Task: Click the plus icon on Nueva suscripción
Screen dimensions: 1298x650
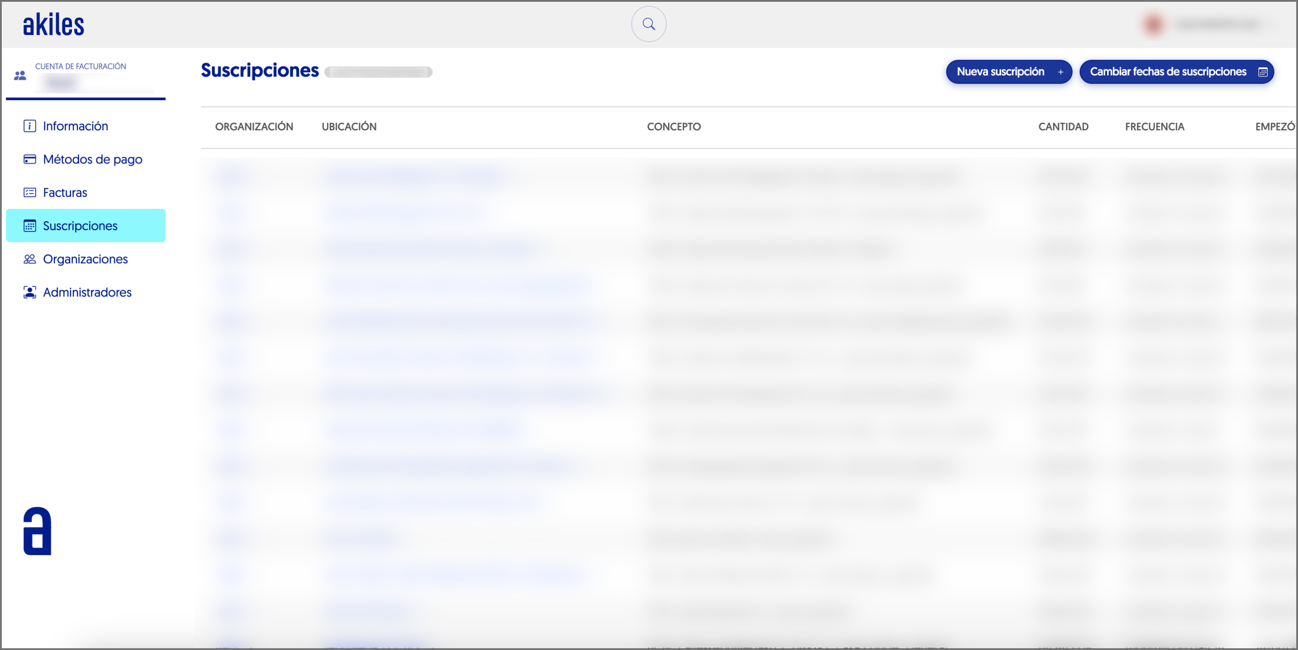Action: point(1061,72)
